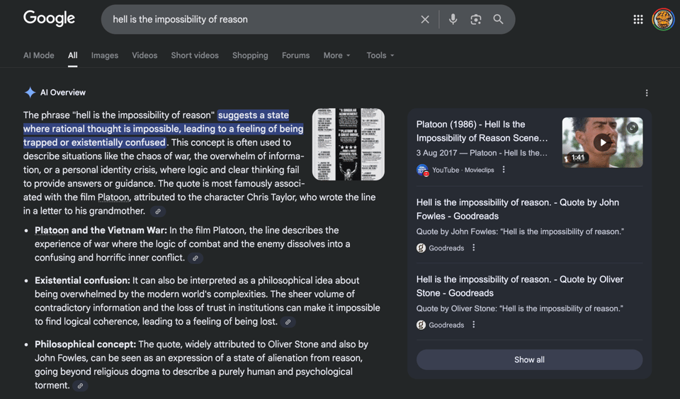Clear the search box with the X icon
The height and width of the screenshot is (399, 680).
pyautogui.click(x=425, y=20)
